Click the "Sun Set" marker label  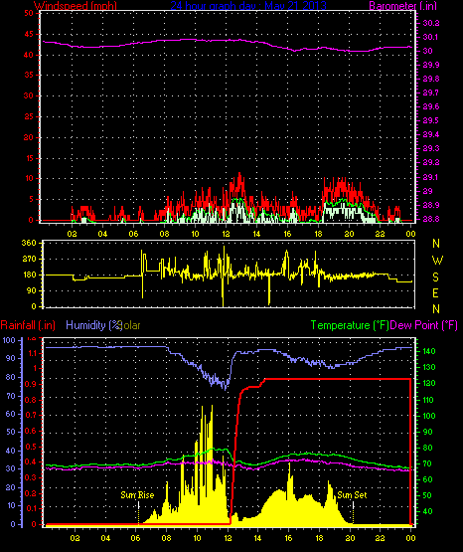click(x=352, y=495)
